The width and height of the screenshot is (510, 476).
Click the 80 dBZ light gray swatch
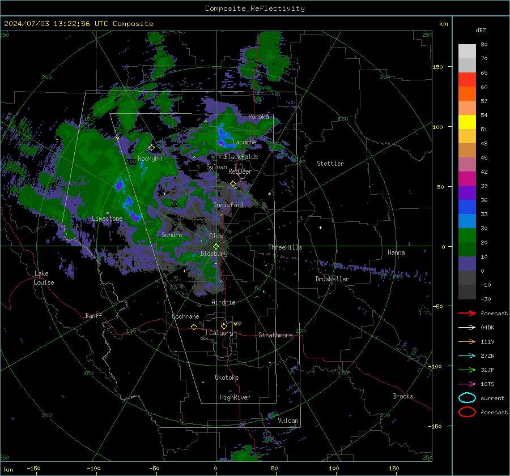(467, 52)
